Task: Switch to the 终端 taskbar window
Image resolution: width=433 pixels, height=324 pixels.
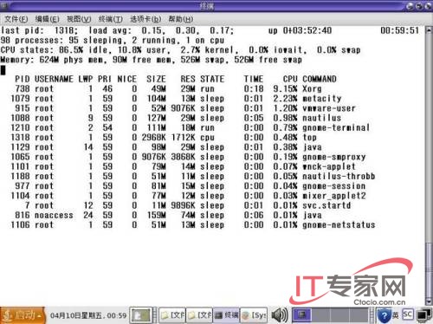Action: 227,315
